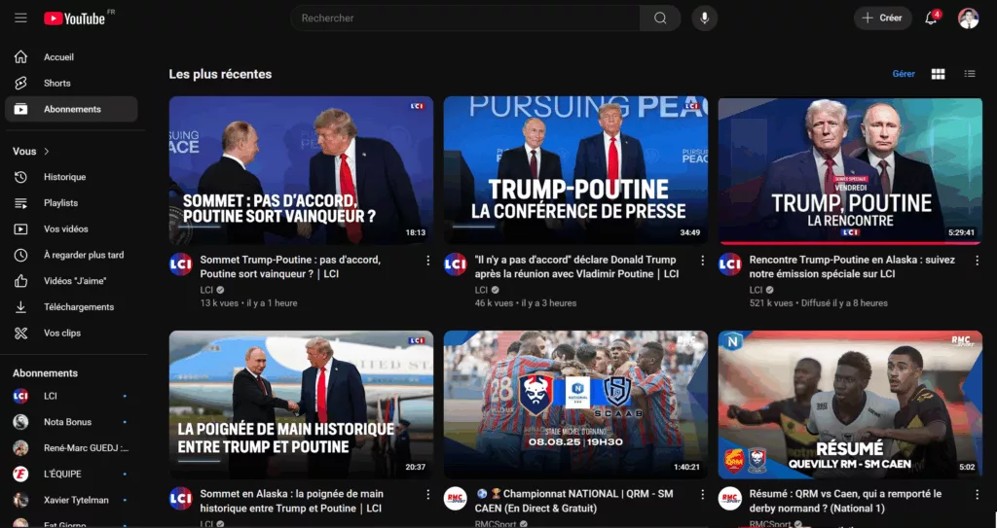Open title "Championnat NATIONAL | QRM - SM CAEN"
Viewport: 997px width, 528px height.
point(573,501)
